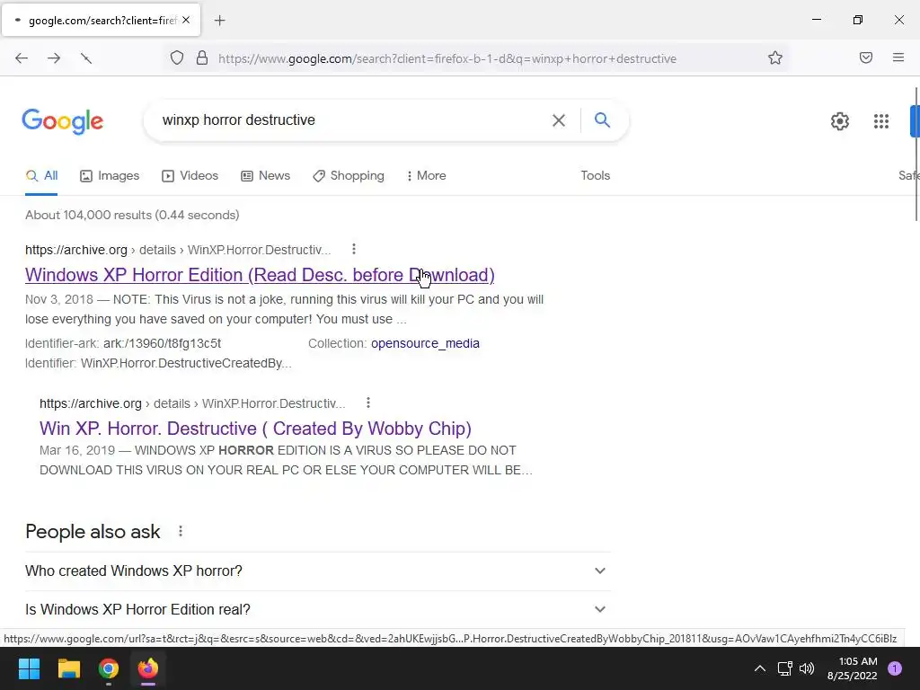Click the second result's archive.org breadcrumb

click(192, 403)
